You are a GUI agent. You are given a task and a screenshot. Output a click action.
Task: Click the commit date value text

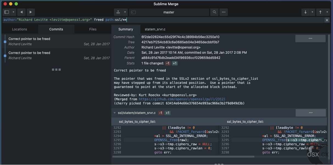click(194, 53)
